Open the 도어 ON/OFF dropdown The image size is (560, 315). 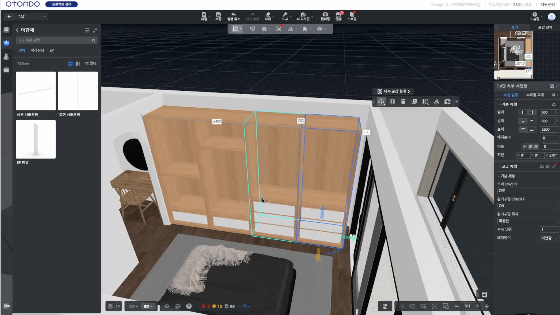[x=527, y=191]
